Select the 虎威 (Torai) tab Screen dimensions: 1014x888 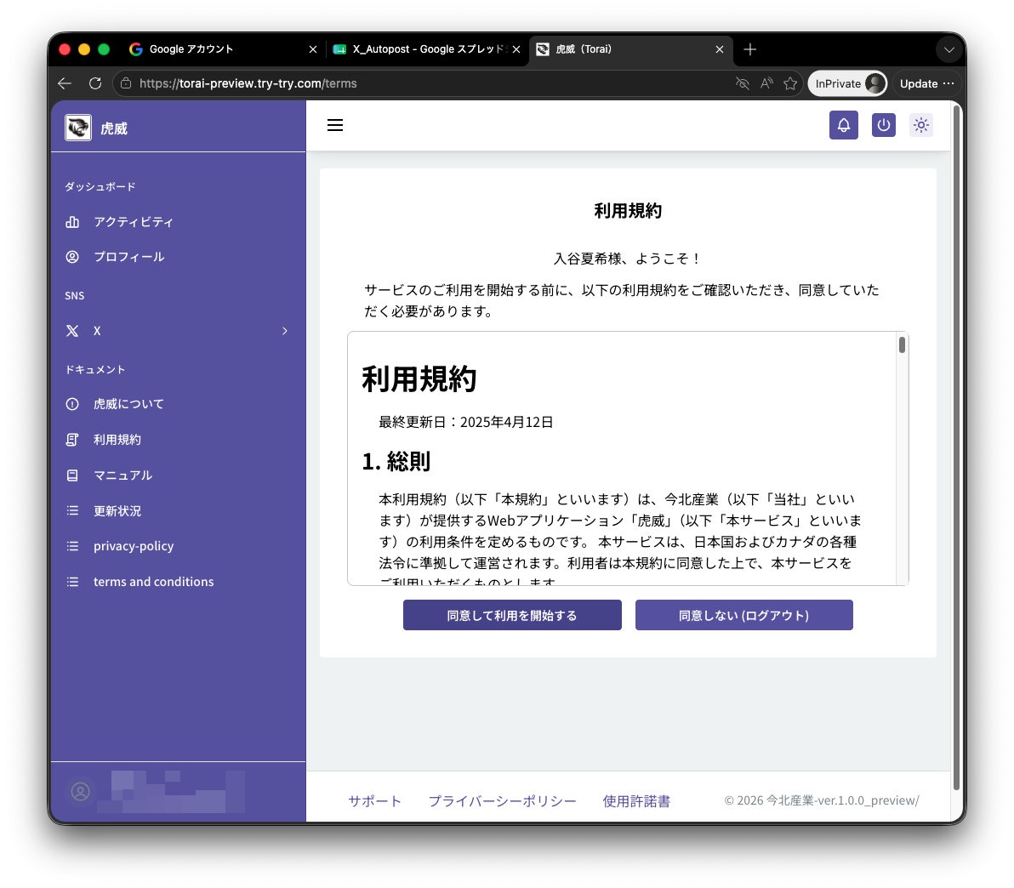coord(630,49)
